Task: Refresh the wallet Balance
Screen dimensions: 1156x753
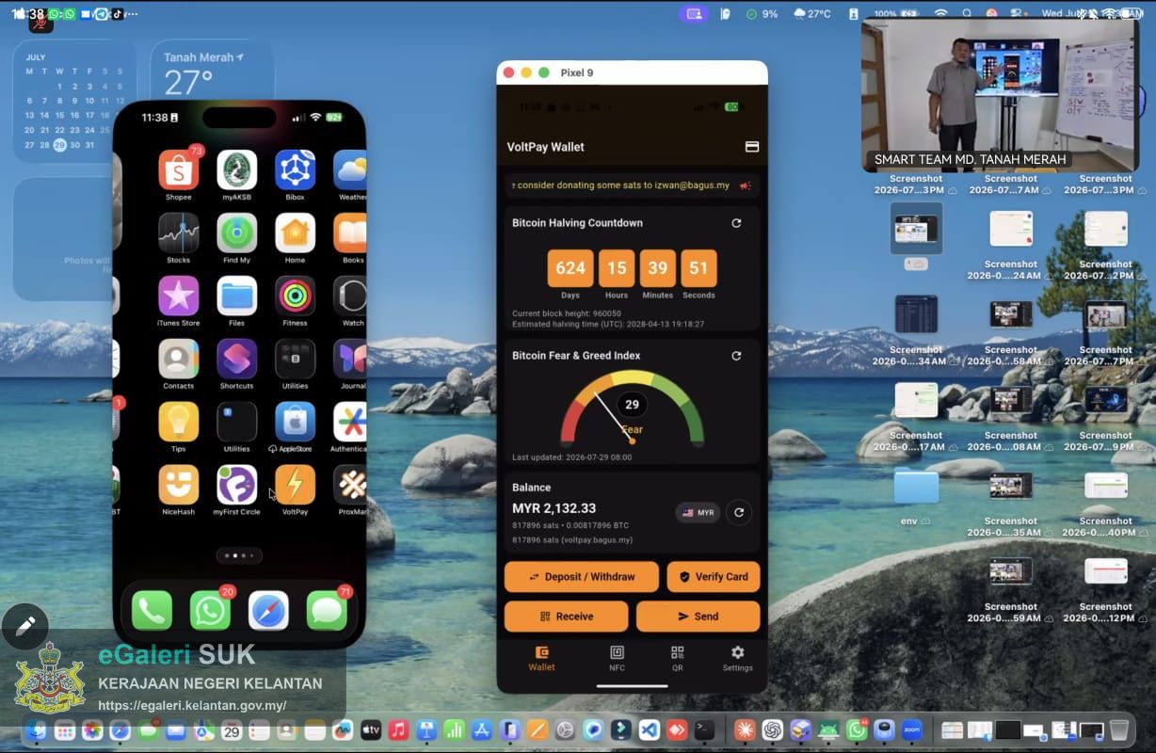Action: 739,513
